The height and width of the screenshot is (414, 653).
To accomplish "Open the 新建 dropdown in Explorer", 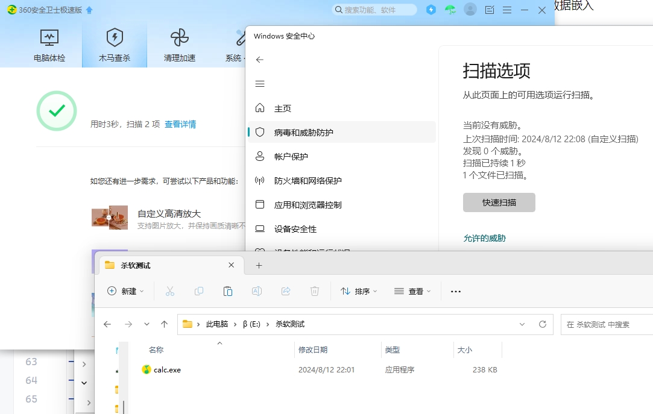I will click(126, 291).
